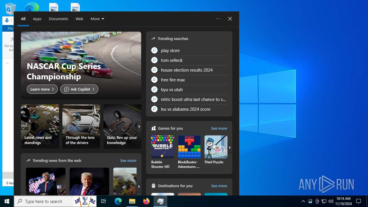Image resolution: width=368 pixels, height=207 pixels.
Task: Open Microsoft Edge desktop shortcut
Action: (x=32, y=7)
